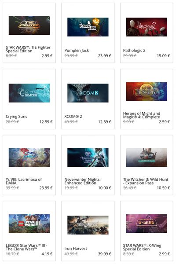Click the Heroes of Might and Magic 4 title
The image size is (176, 264).
142,115
